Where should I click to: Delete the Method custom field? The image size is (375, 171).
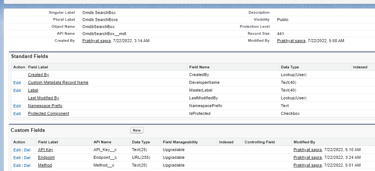point(27,165)
